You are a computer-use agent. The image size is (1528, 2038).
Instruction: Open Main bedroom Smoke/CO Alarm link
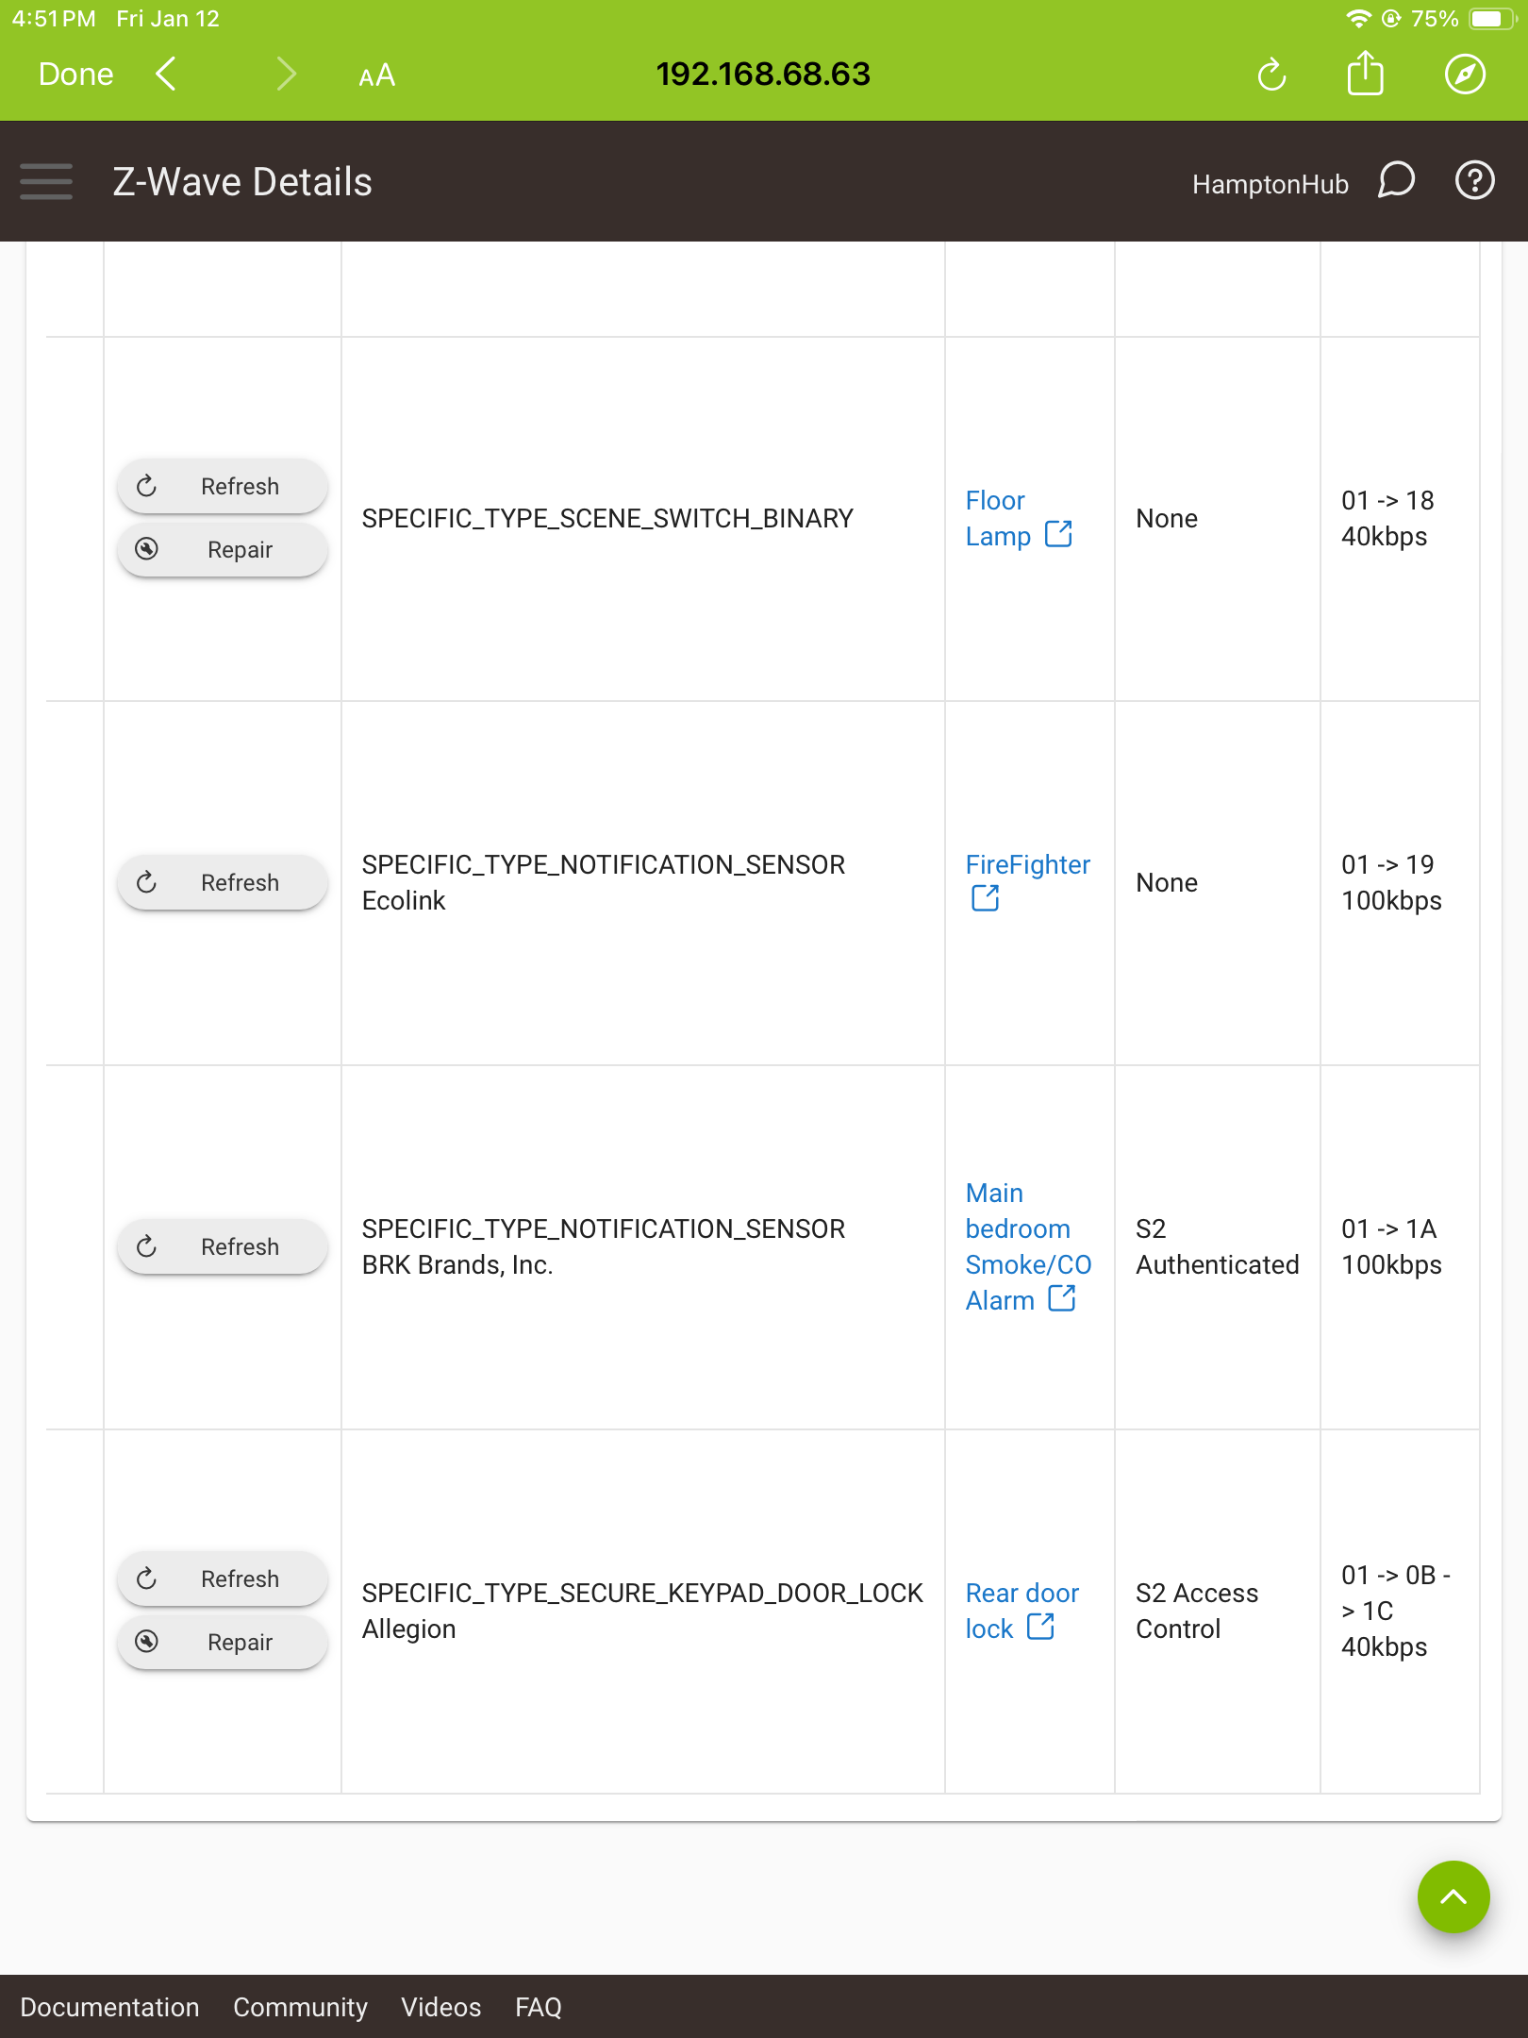click(x=1028, y=1246)
